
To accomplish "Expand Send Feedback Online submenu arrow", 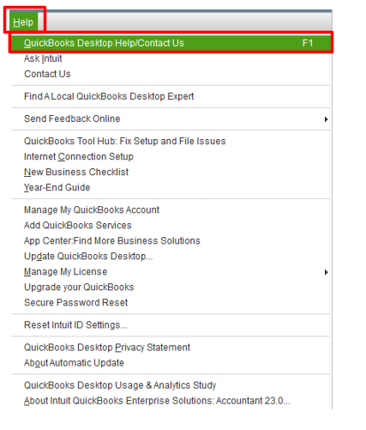I will (326, 119).
